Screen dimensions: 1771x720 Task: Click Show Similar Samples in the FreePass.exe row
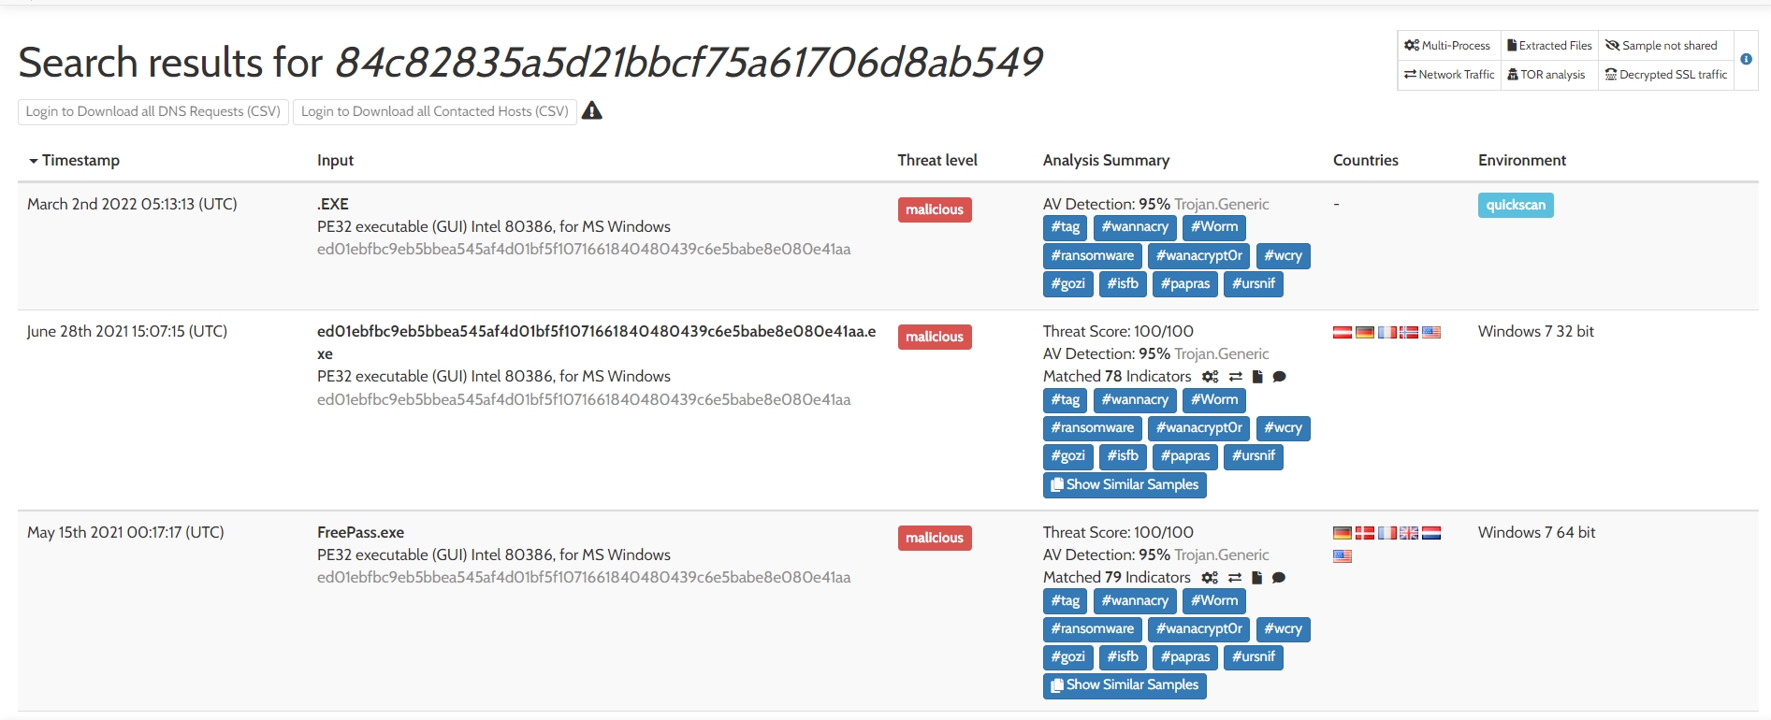(x=1124, y=685)
